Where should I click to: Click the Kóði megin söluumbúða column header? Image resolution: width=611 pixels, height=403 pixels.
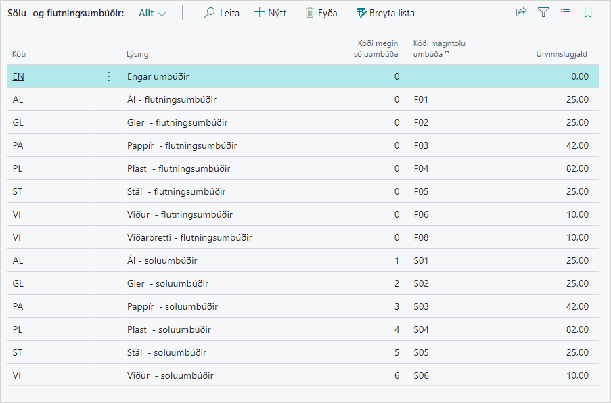[x=378, y=49]
